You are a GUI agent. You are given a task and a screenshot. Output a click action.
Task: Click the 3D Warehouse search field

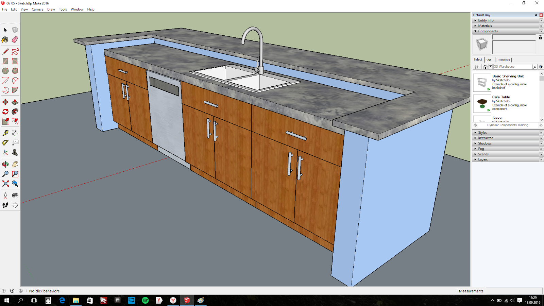click(x=512, y=67)
